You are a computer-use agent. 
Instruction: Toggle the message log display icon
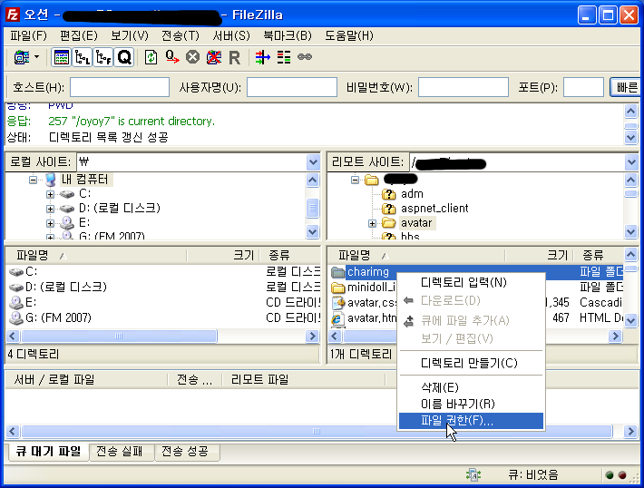[x=61, y=57]
